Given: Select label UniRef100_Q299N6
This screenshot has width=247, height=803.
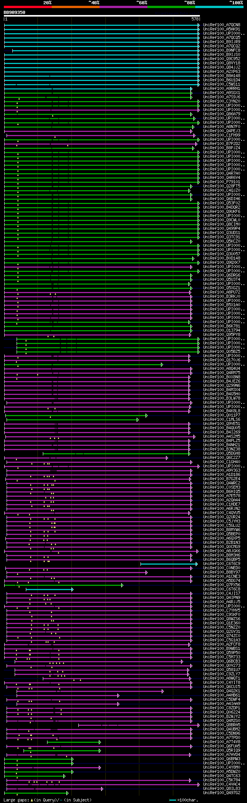Looking at the screenshot, I should point(222,386).
